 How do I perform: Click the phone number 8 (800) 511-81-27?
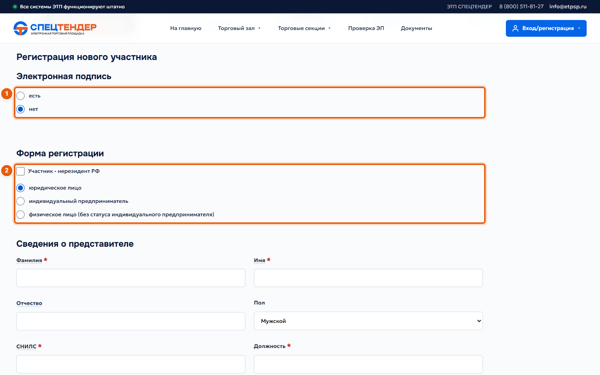click(x=521, y=7)
